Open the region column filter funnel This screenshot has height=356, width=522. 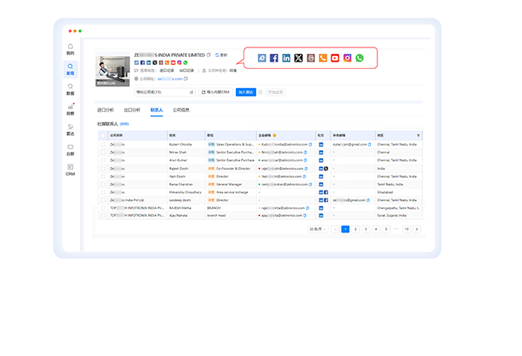(418, 135)
